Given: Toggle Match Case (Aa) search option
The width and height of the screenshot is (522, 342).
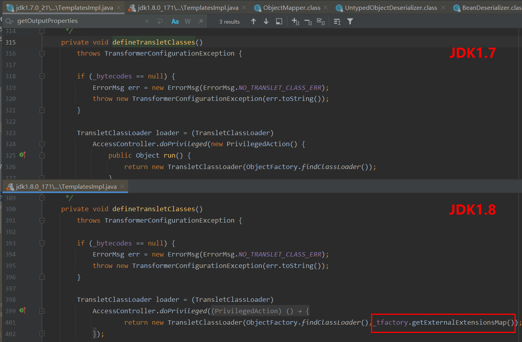Looking at the screenshot, I should (x=175, y=21).
